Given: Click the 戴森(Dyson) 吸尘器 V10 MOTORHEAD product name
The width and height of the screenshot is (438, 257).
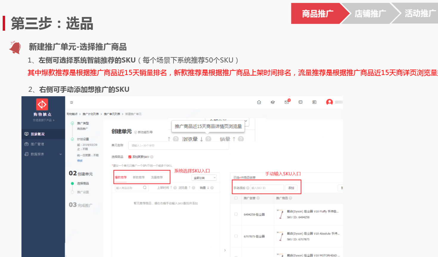Looking at the screenshot, I should (x=313, y=255).
